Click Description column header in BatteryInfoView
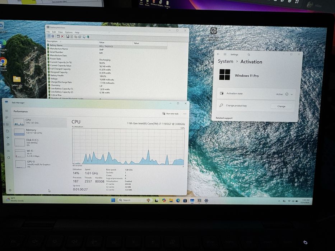 pyautogui.click(x=72, y=41)
